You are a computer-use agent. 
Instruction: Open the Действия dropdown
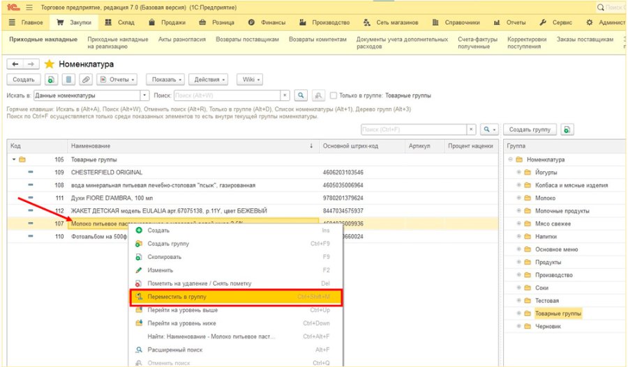[209, 79]
